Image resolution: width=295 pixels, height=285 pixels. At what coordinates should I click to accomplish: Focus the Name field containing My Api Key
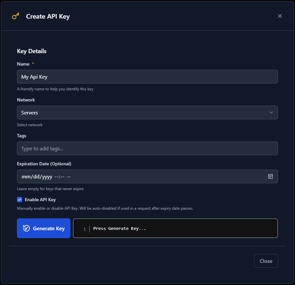click(x=147, y=77)
